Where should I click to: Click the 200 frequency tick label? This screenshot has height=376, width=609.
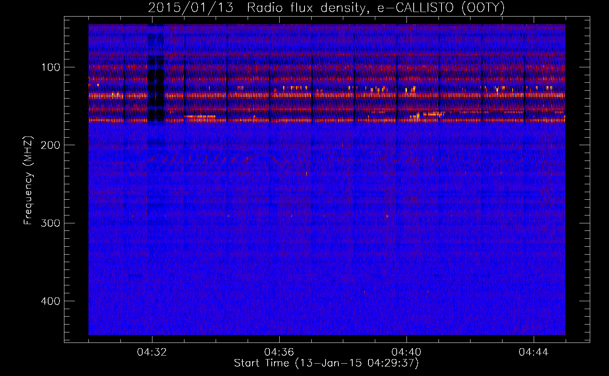coord(50,145)
